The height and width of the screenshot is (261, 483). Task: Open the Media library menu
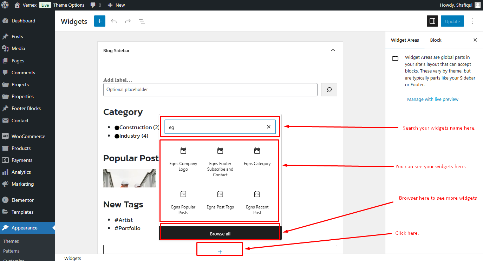(x=18, y=48)
